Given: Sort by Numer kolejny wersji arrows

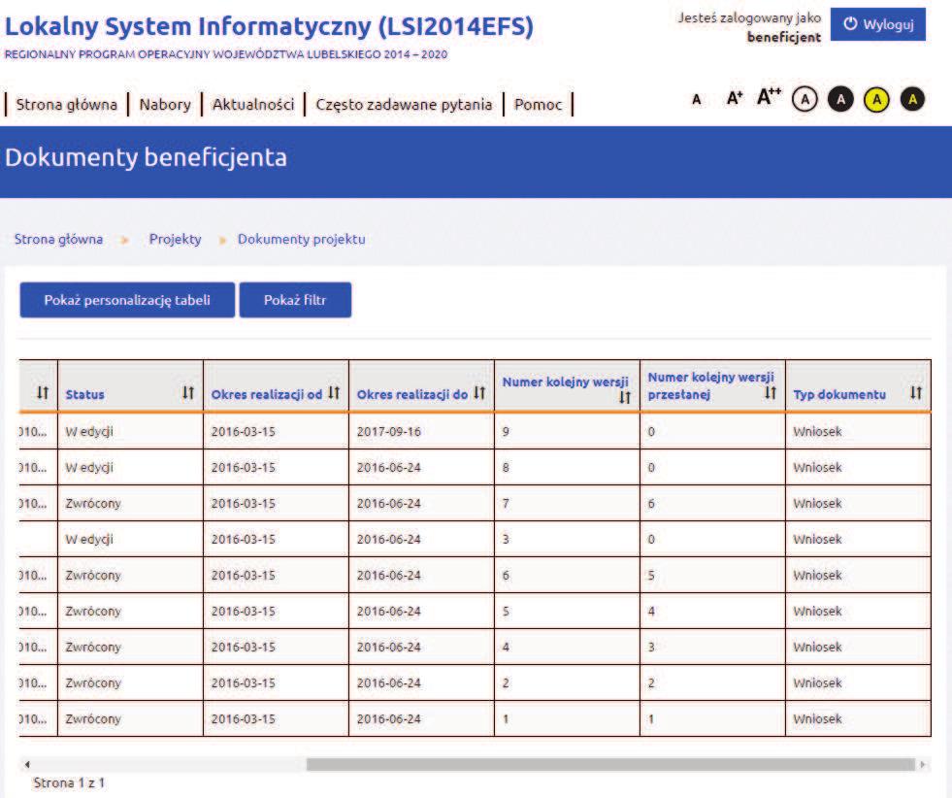Looking at the screenshot, I should click(625, 398).
